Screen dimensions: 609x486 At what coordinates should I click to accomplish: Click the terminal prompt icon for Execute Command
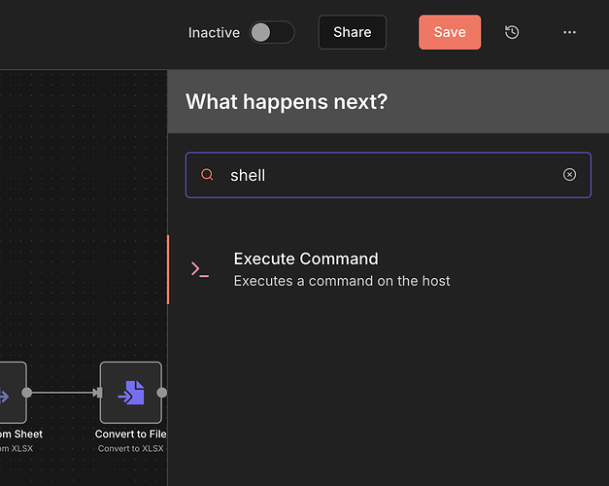pyautogui.click(x=200, y=269)
